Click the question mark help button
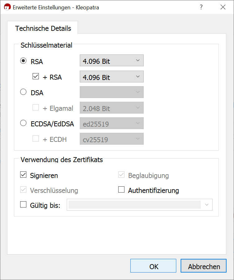This screenshot has height=280, width=234. 201,7
